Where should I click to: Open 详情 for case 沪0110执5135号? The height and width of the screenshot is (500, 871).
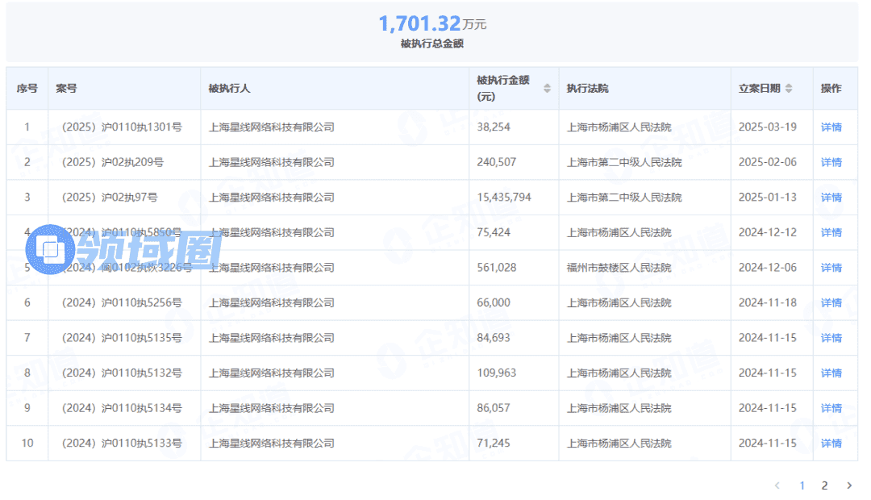point(831,338)
